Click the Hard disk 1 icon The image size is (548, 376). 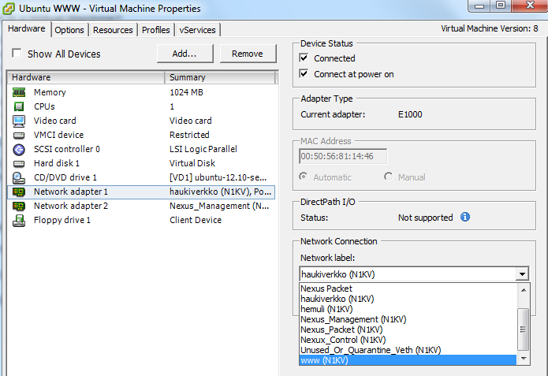[x=19, y=163]
